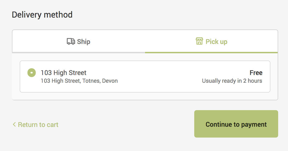The height and width of the screenshot is (151, 288).
Task: Click the Delivery method heading
Action: pos(42,14)
